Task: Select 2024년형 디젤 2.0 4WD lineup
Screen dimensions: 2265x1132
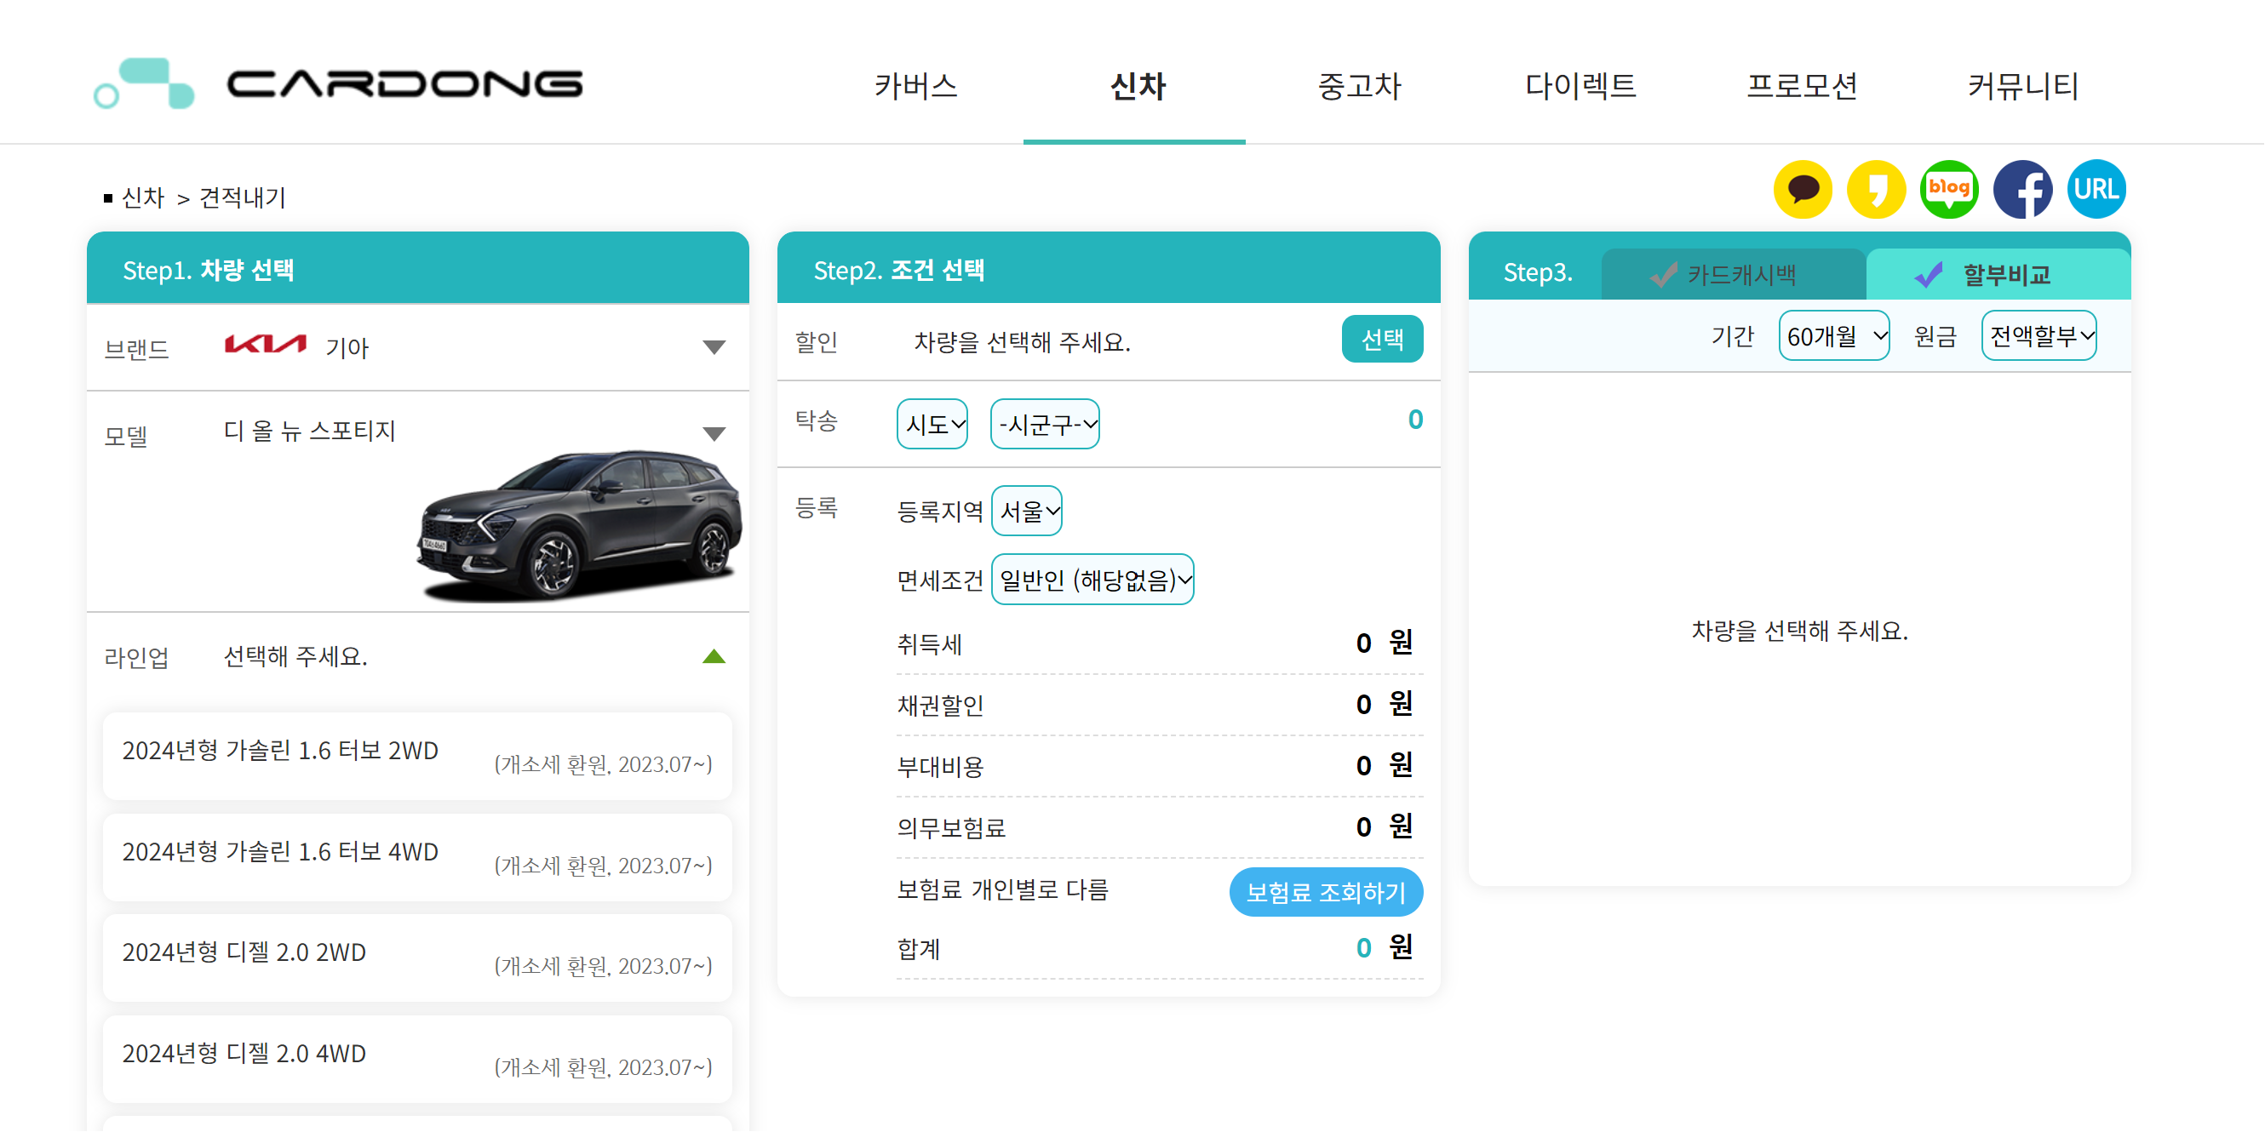Action: (x=417, y=1060)
